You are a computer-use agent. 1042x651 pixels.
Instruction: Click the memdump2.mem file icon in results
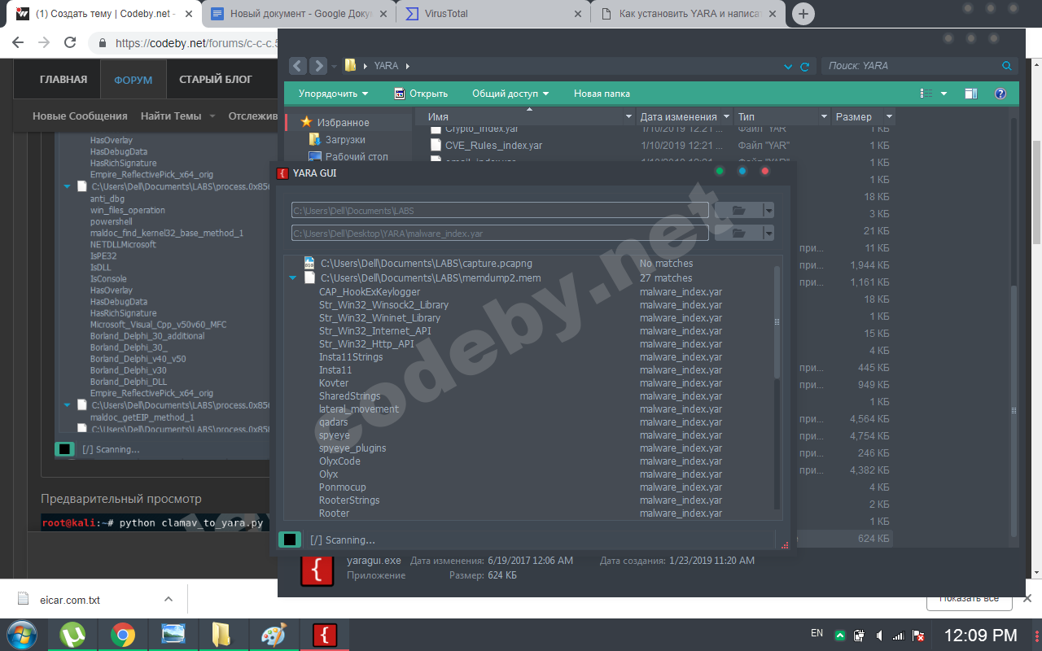point(309,277)
